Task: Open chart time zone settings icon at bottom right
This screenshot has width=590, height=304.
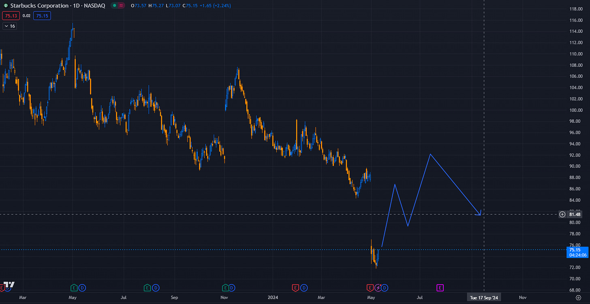Action: click(578, 297)
